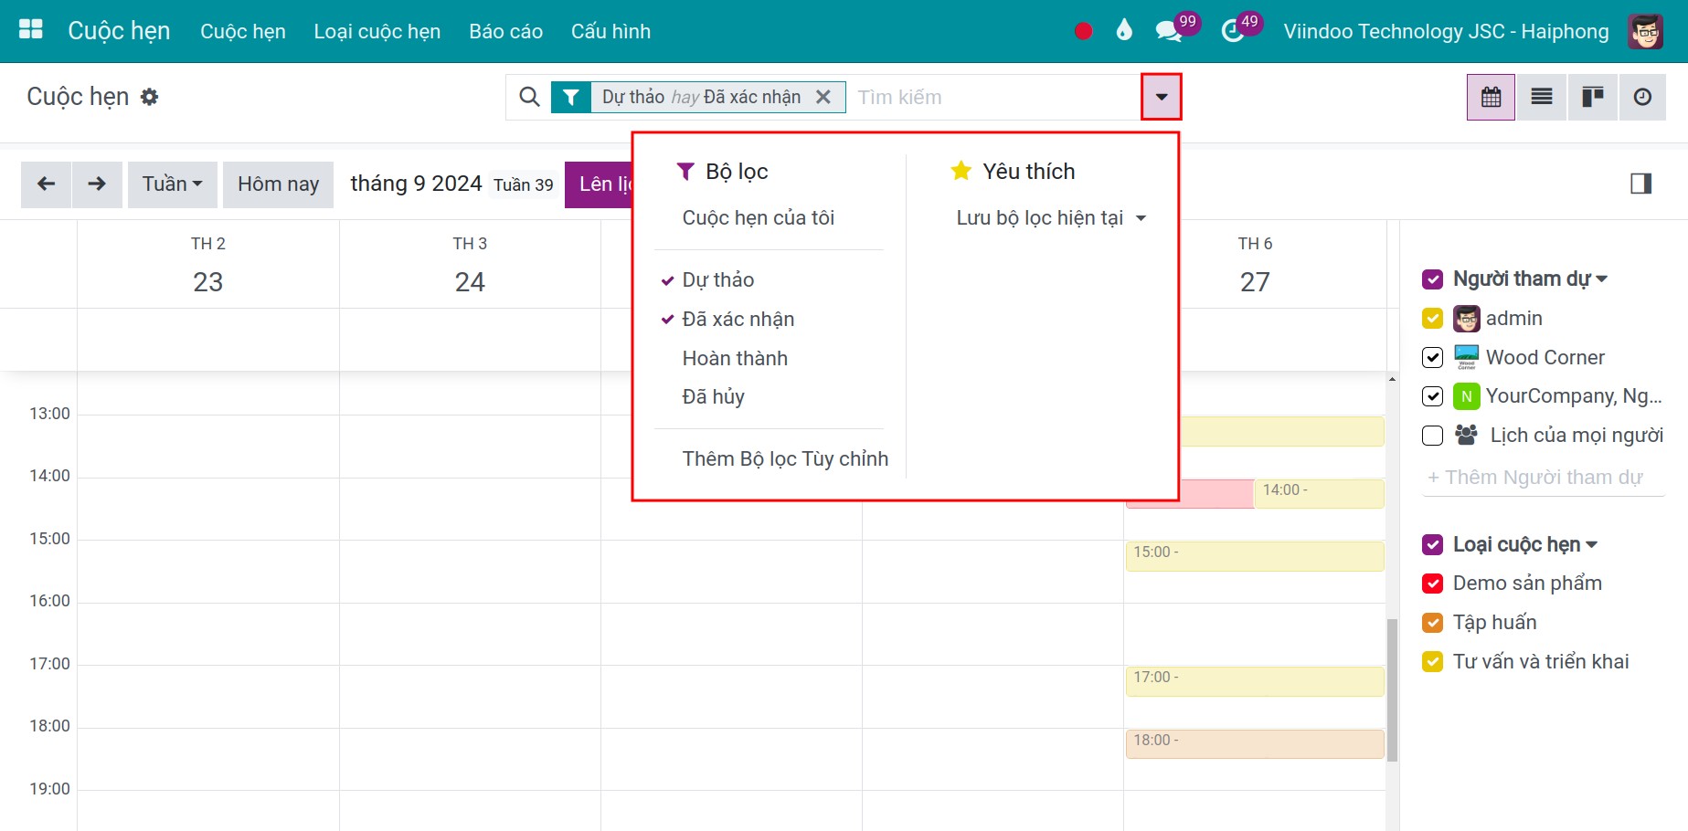Viewport: 1688px width, 831px height.
Task: Collapse the Người tham dự section caret
Action: click(x=1601, y=279)
